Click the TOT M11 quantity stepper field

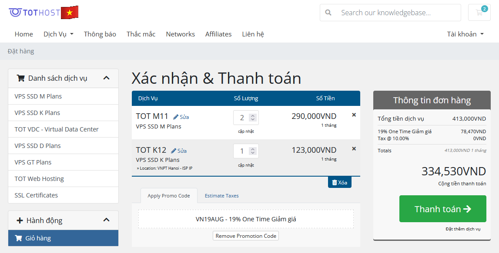click(246, 117)
